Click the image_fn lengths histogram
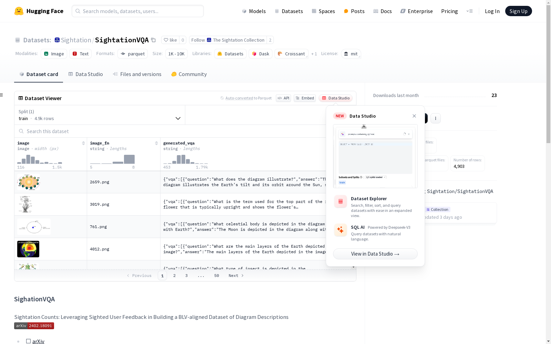 112,159
